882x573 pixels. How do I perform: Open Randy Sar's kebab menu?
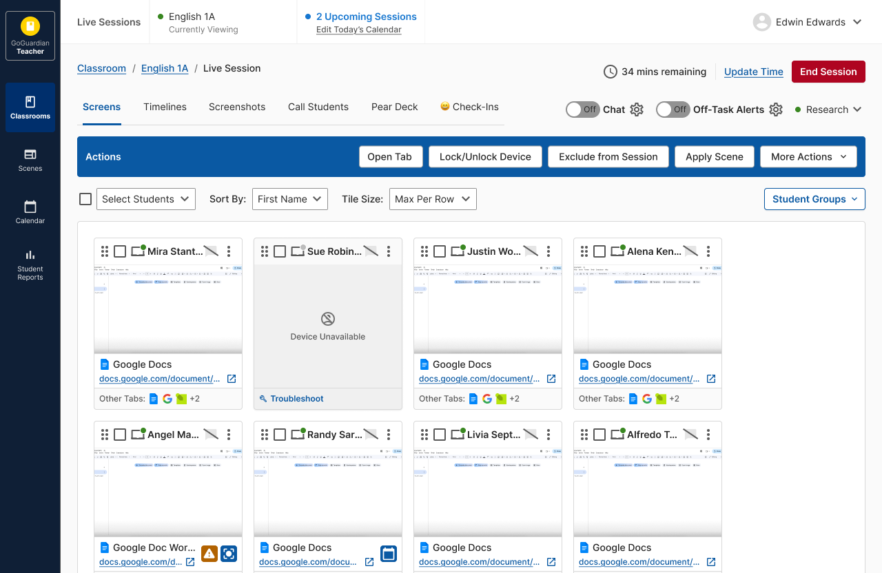coord(389,435)
